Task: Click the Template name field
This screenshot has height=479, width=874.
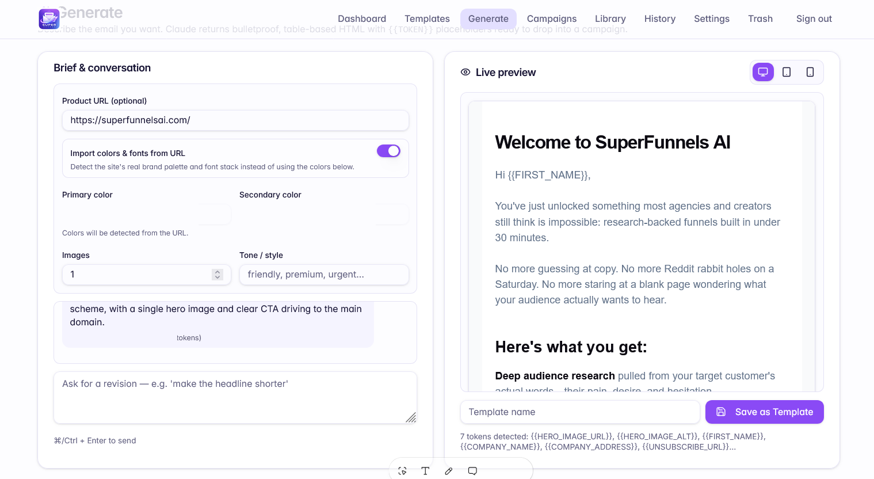Action: pyautogui.click(x=580, y=412)
